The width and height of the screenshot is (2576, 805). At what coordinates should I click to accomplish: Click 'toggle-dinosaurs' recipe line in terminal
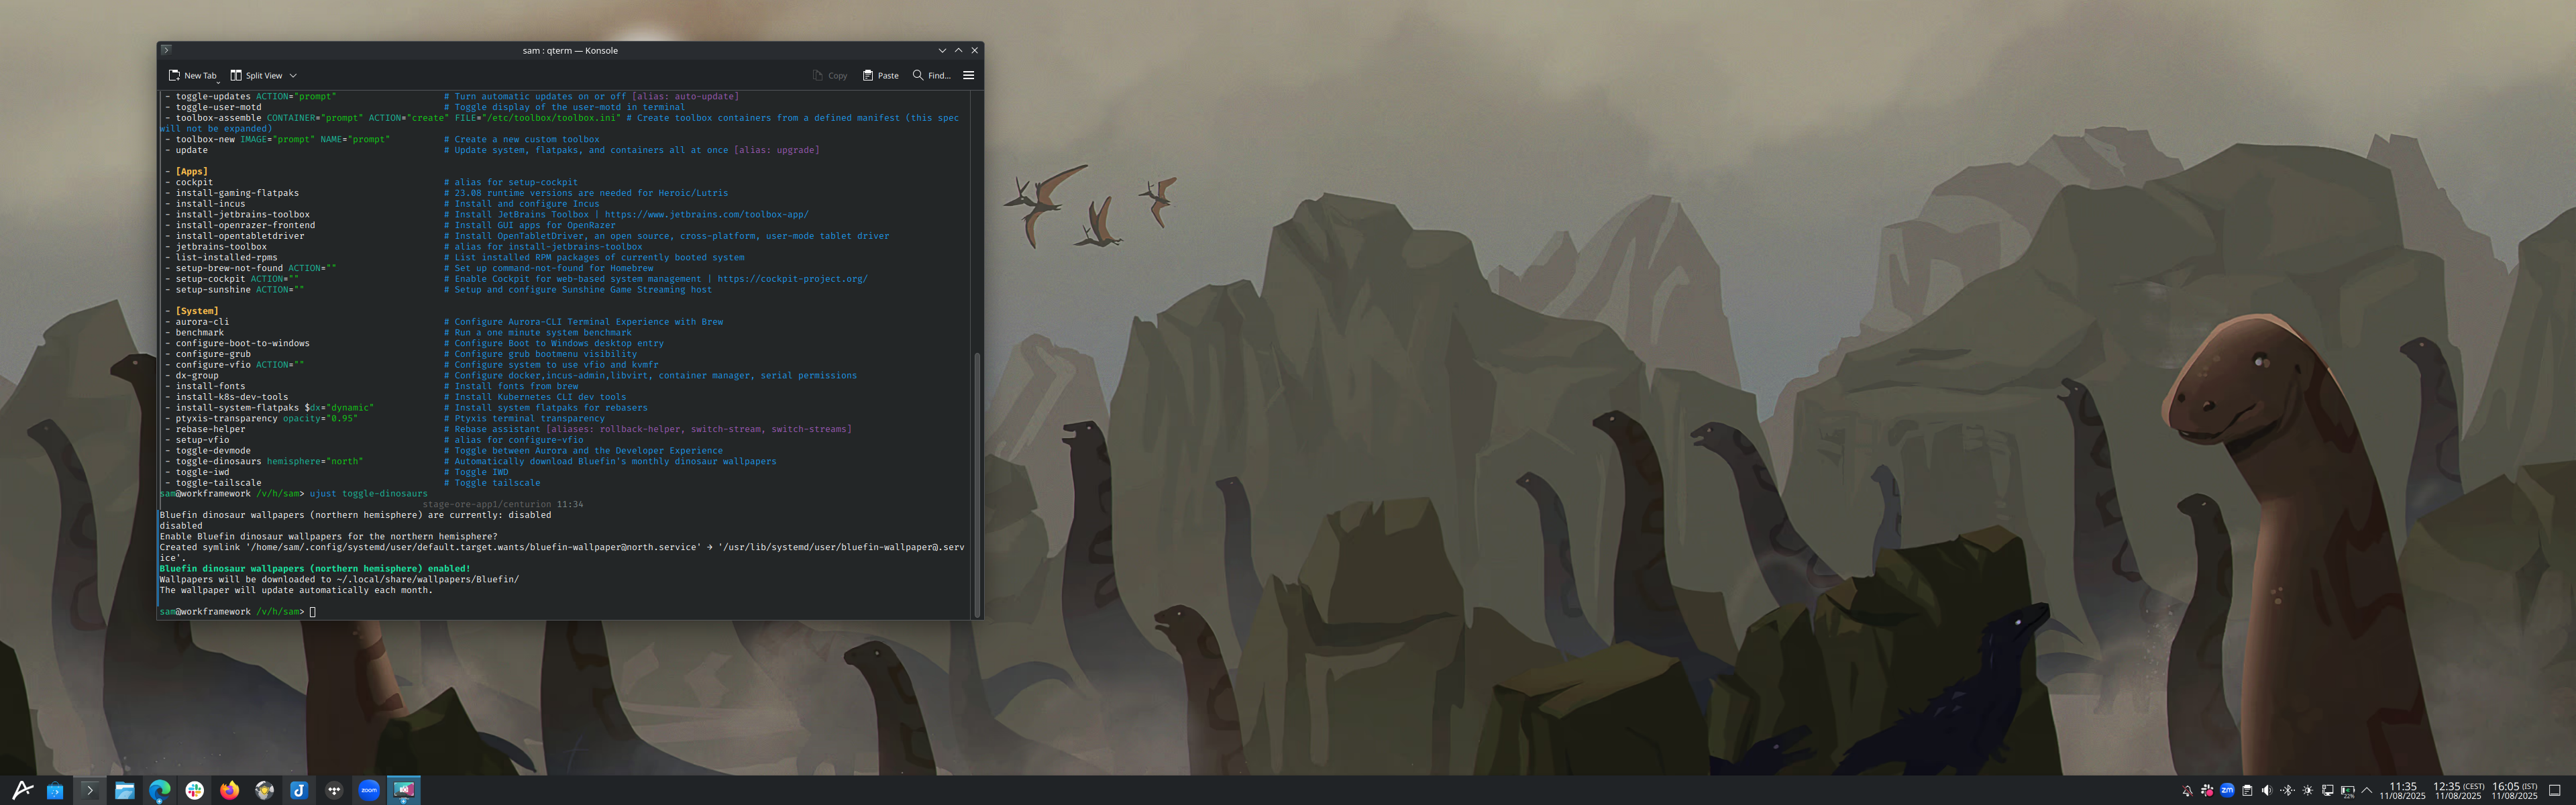(x=470, y=462)
